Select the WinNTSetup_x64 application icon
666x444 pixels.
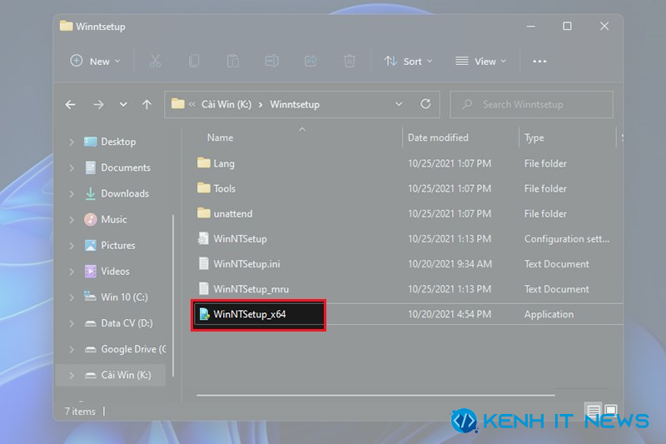pyautogui.click(x=204, y=314)
